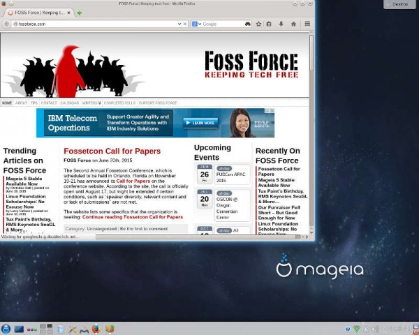Open recent post Our Funraiser Fell Short
419x335 pixels.
pyautogui.click(x=279, y=213)
